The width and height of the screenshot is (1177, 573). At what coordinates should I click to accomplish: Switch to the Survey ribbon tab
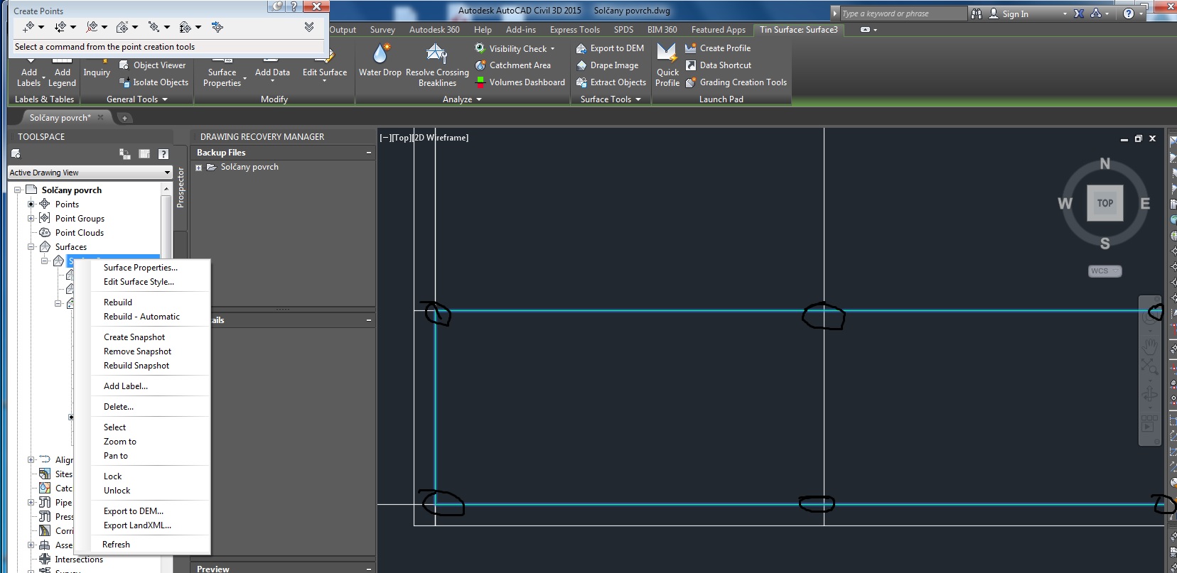tap(382, 30)
